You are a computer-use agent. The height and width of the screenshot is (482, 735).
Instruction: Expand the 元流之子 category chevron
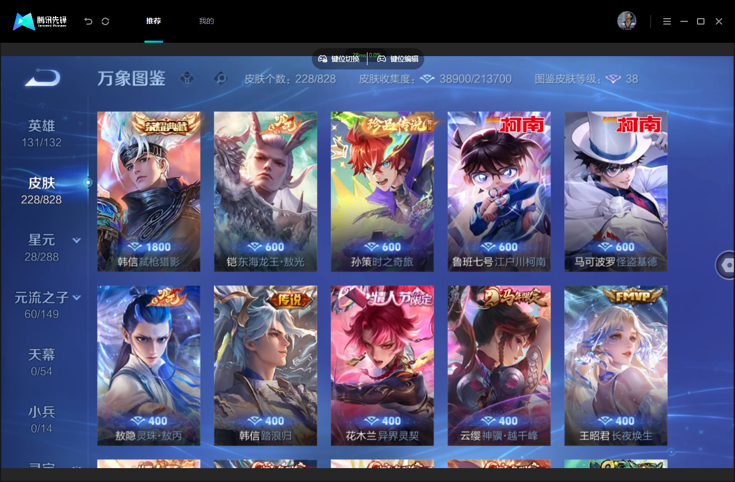coord(76,297)
